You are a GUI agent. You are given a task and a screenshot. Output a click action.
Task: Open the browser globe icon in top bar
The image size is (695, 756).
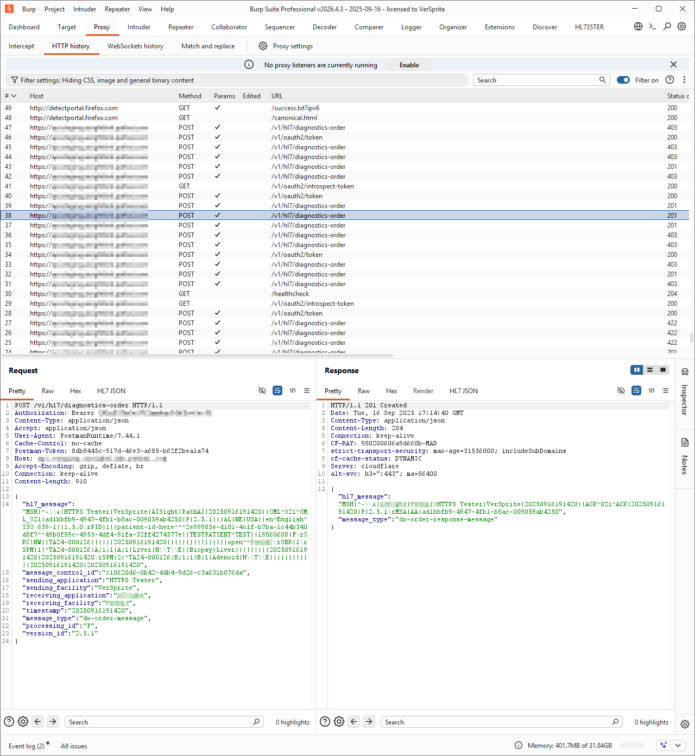coord(639,27)
